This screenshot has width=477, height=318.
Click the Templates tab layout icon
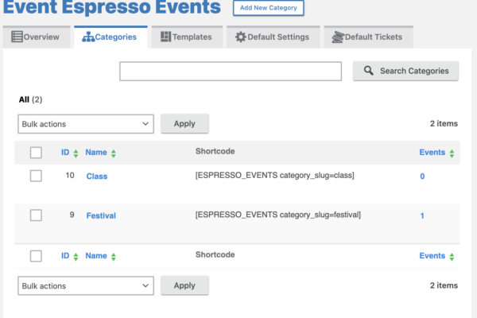point(165,37)
